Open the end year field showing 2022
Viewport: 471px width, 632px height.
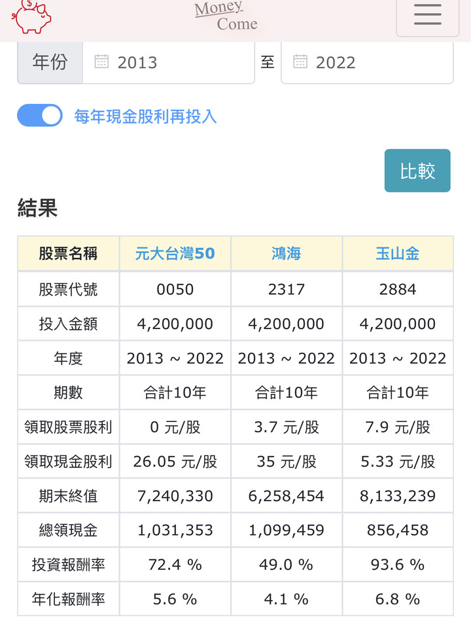(x=367, y=62)
